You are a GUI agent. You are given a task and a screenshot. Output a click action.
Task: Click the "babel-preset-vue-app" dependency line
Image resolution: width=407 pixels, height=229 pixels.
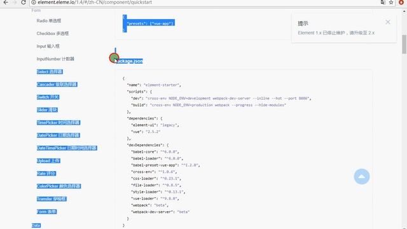165,165
